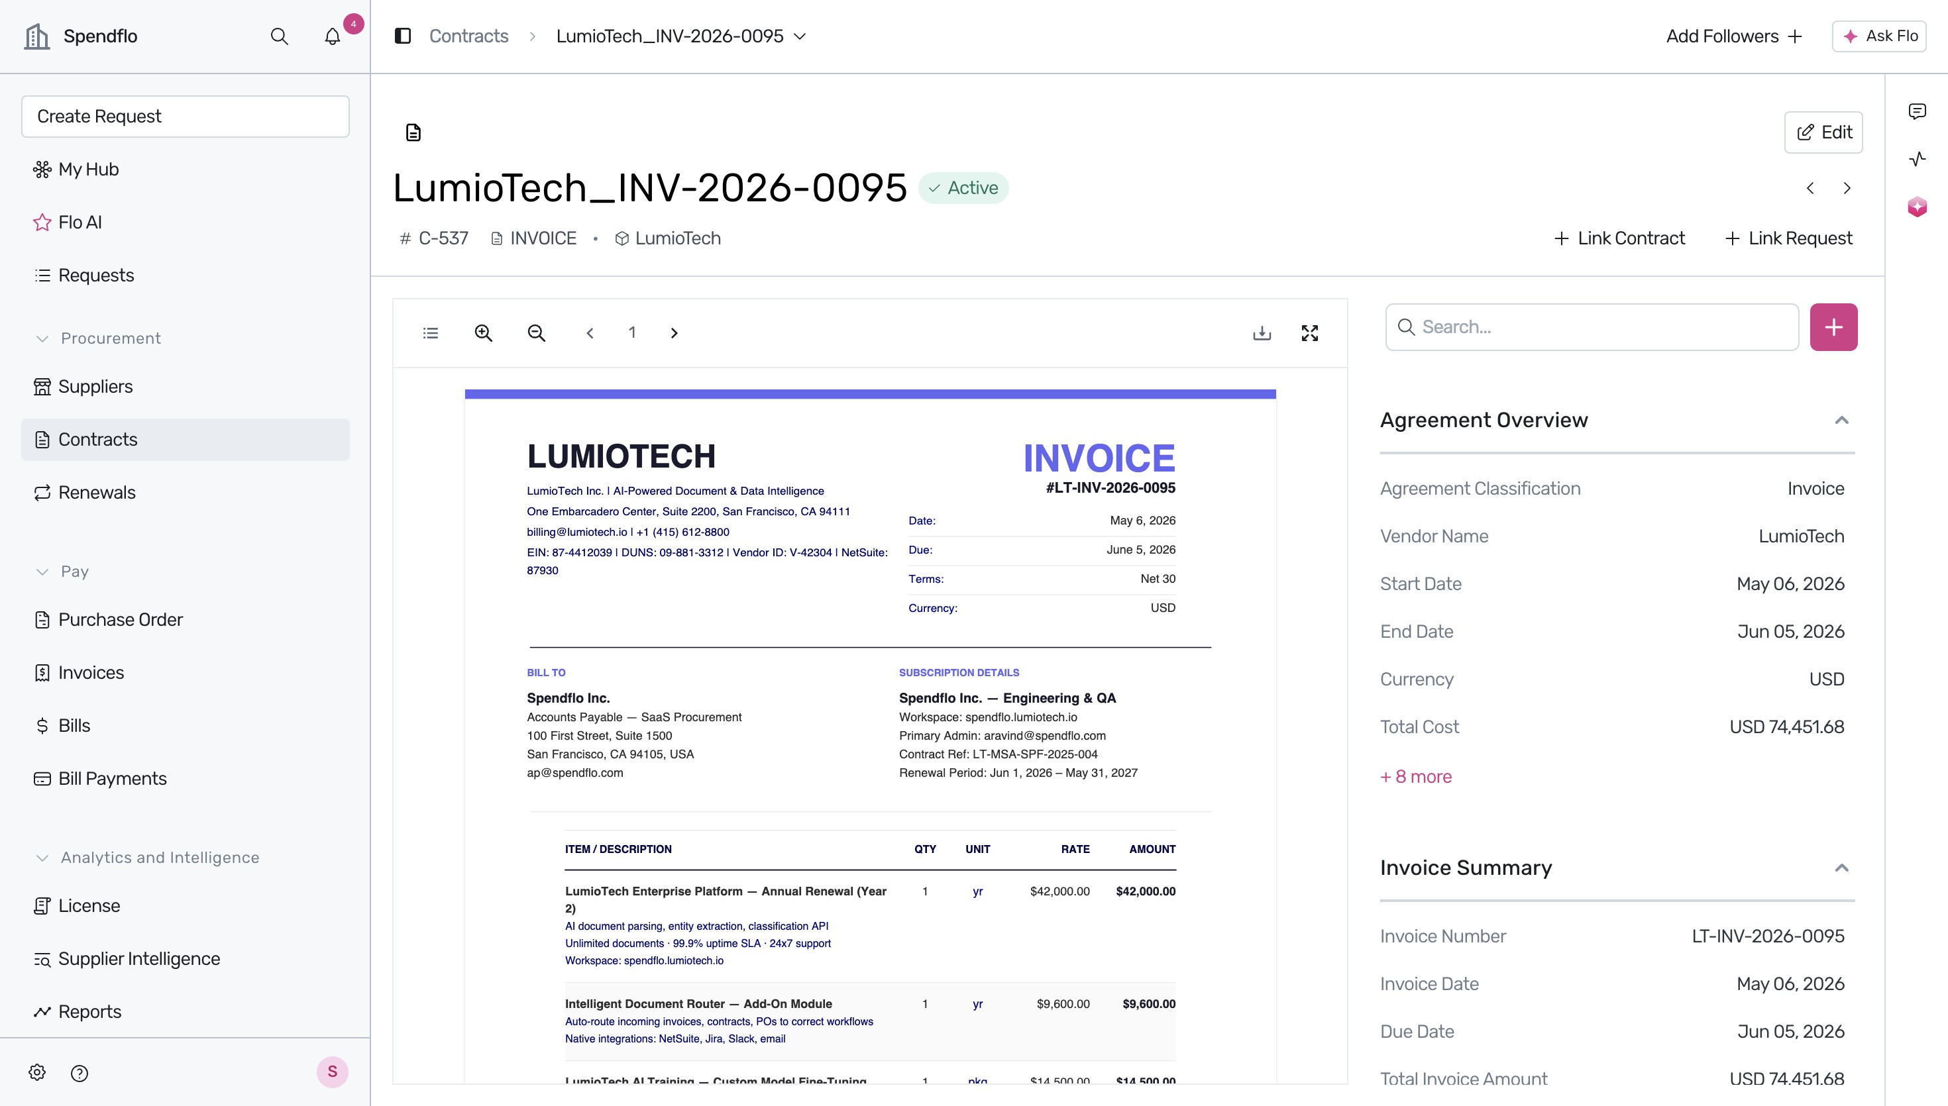
Task: Open the comments panel icon
Action: coord(1917,112)
